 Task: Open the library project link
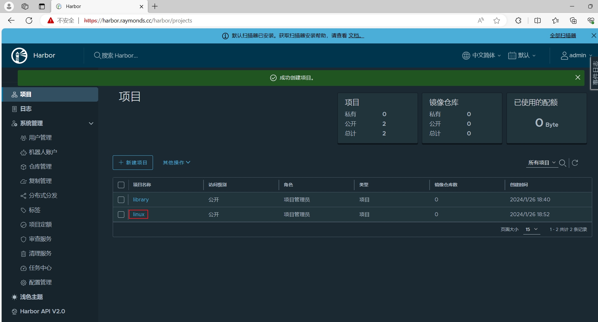[141, 200]
